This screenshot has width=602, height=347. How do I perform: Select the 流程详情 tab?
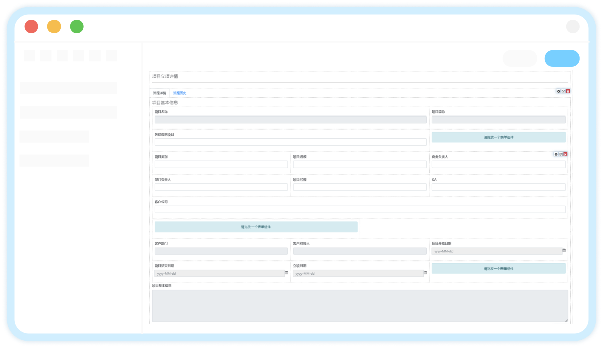coord(159,93)
